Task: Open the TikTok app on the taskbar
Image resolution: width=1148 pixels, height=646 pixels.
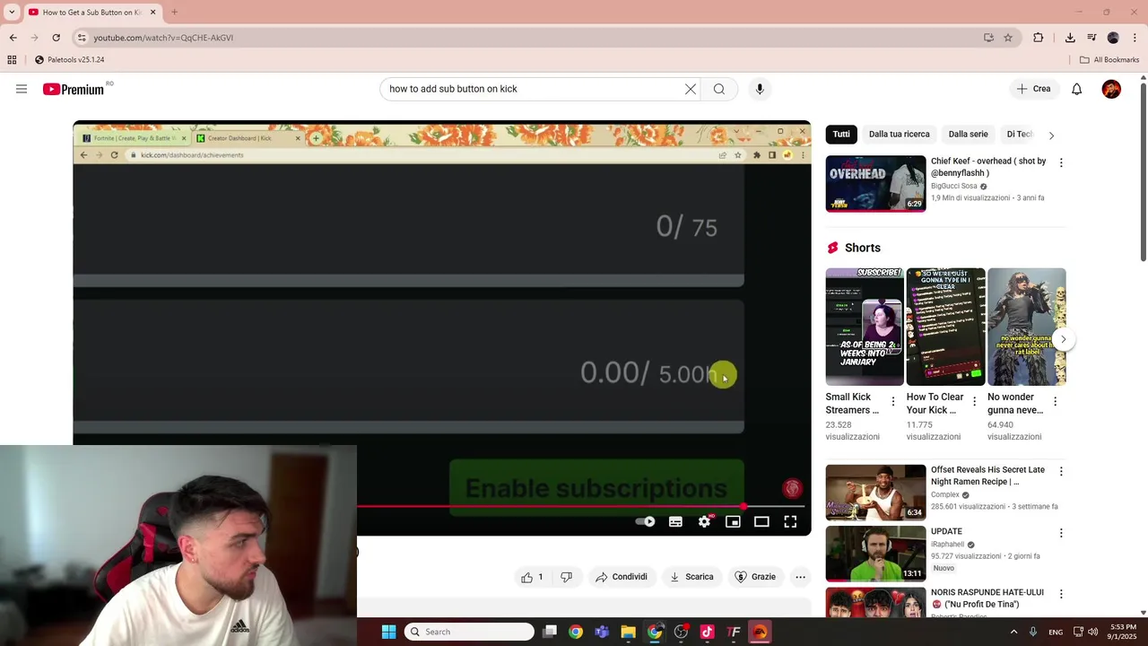Action: coord(707,632)
